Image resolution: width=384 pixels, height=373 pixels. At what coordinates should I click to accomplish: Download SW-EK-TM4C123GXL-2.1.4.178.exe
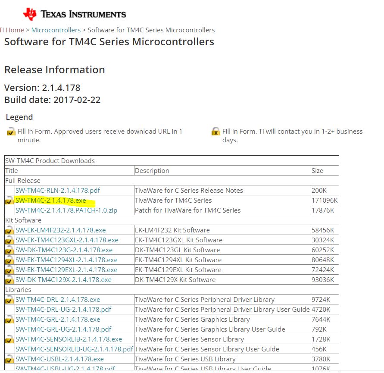pos(67,240)
